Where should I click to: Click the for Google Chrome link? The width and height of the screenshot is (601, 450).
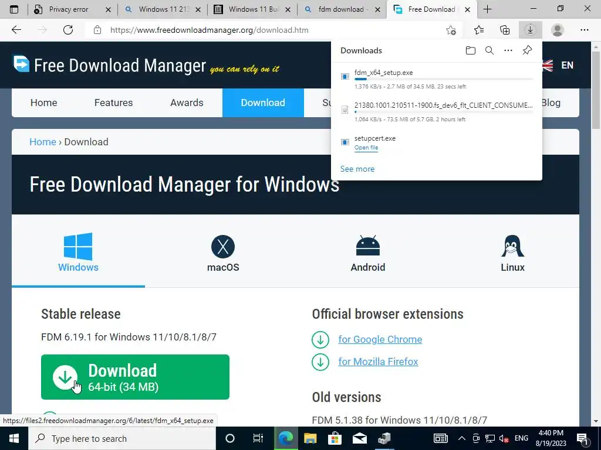pyautogui.click(x=380, y=339)
